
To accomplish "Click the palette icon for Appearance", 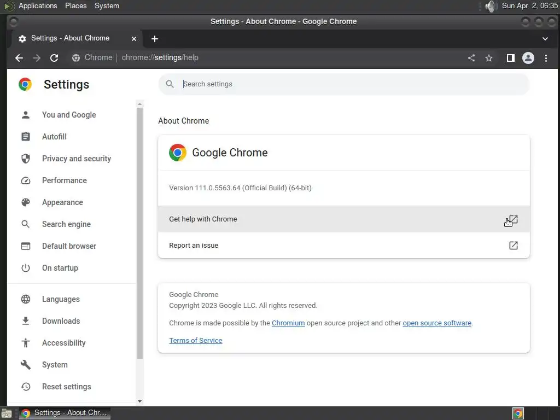I will [x=26, y=202].
